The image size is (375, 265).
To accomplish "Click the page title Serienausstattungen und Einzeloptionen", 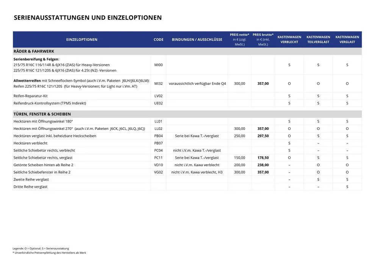I will tap(87, 18).
